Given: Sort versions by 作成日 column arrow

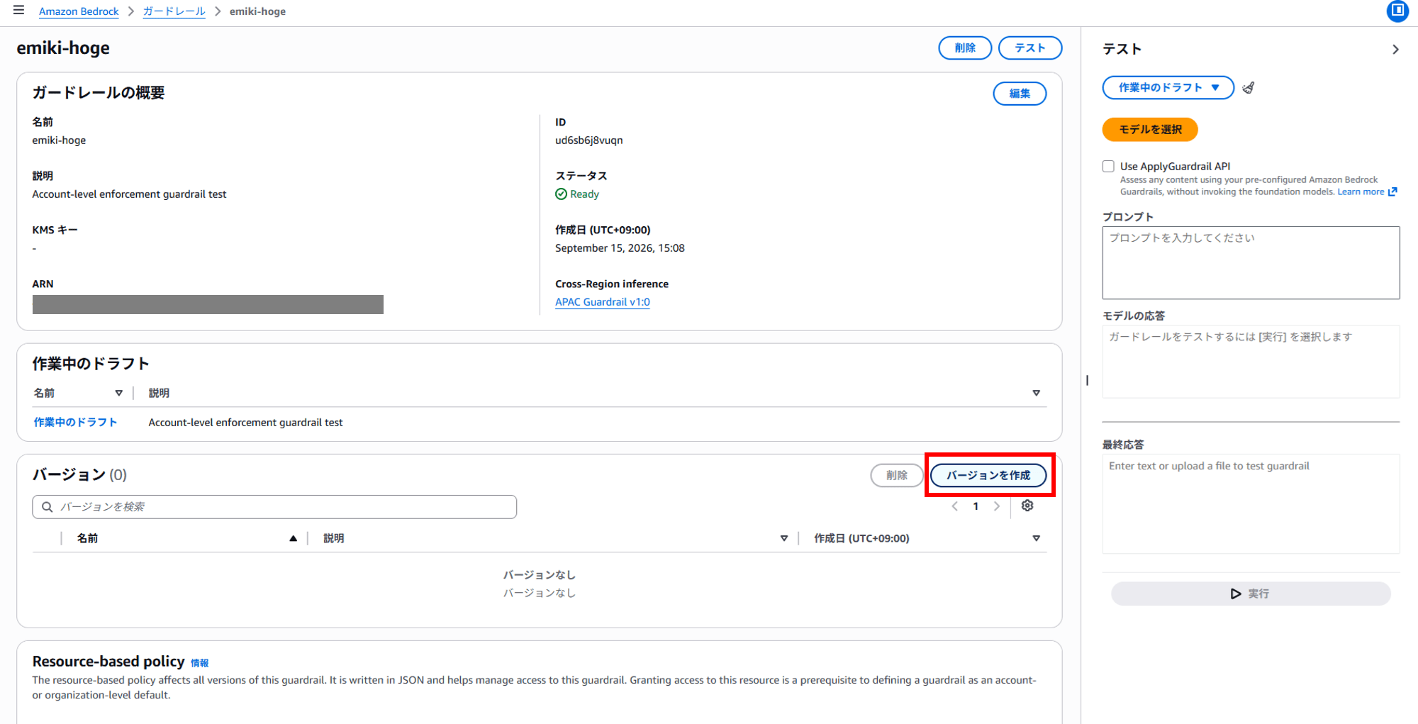Looking at the screenshot, I should [x=1036, y=539].
